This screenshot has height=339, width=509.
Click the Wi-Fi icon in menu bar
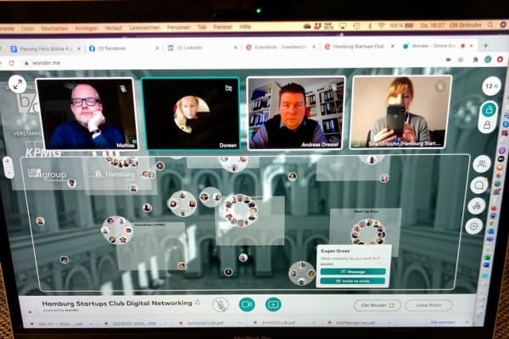click(x=382, y=25)
